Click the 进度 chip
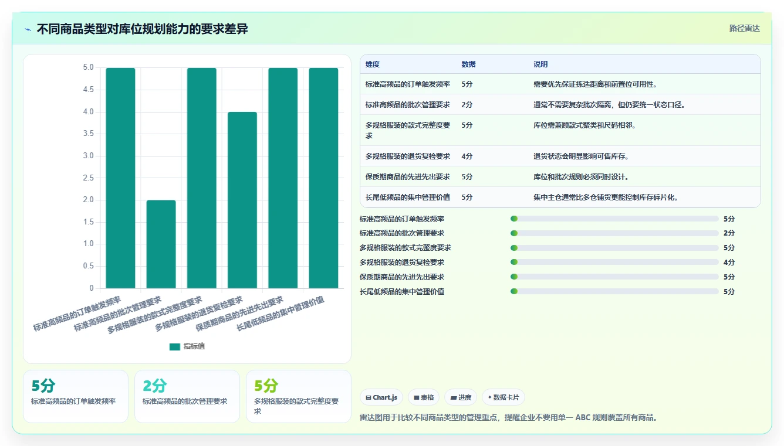The height and width of the screenshot is (446, 784). pos(461,397)
